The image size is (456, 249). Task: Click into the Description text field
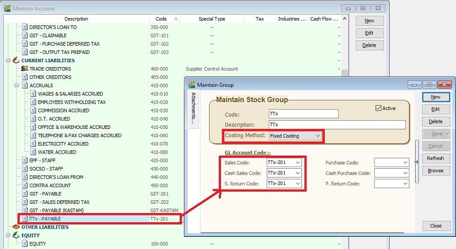tap(337, 124)
